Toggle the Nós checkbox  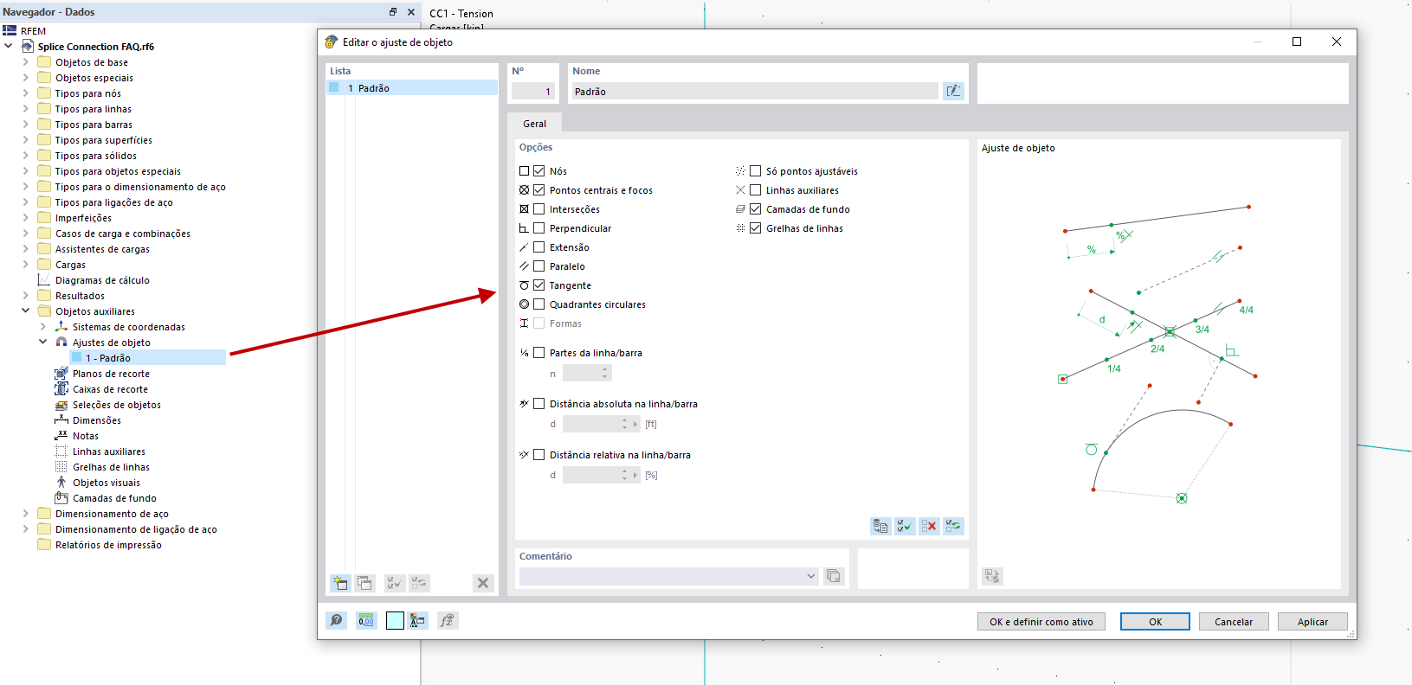point(539,171)
